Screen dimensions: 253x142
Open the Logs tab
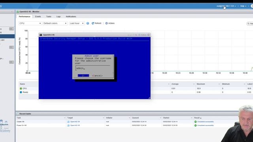coord(59,17)
